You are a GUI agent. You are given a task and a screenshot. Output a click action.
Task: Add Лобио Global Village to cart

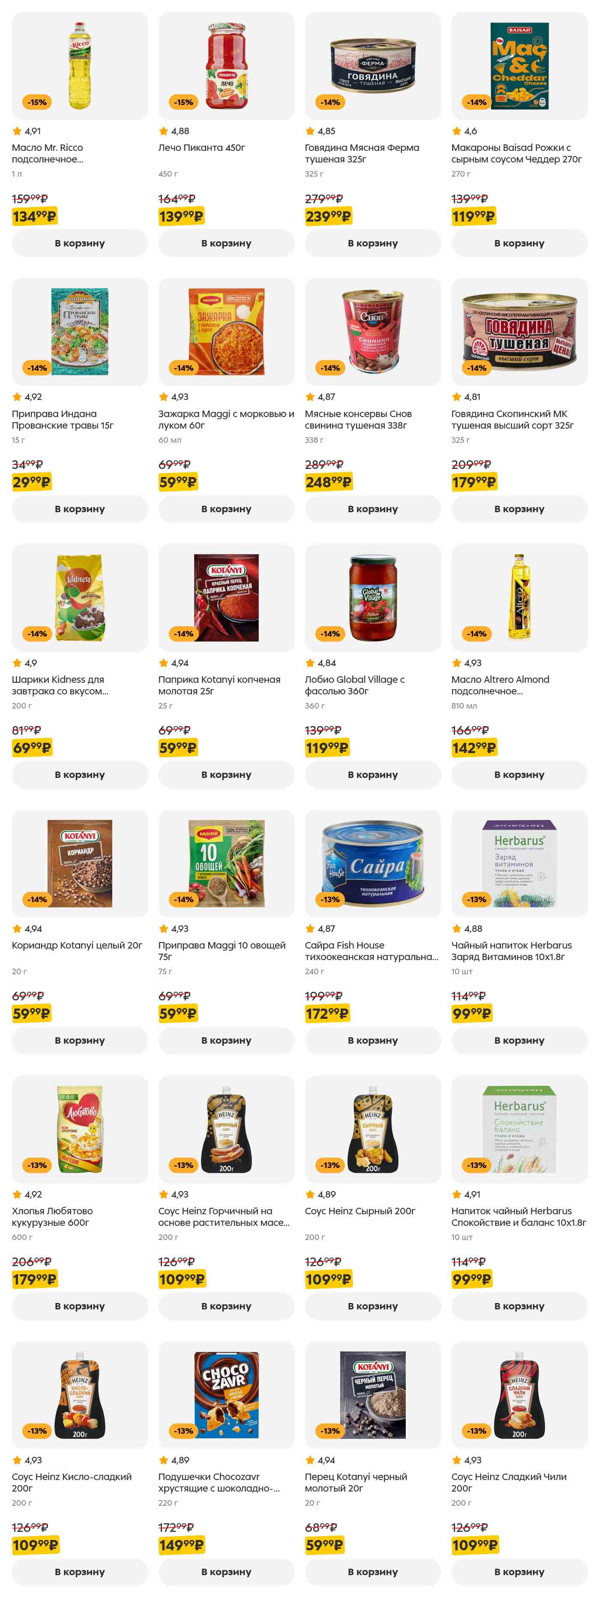(372, 774)
